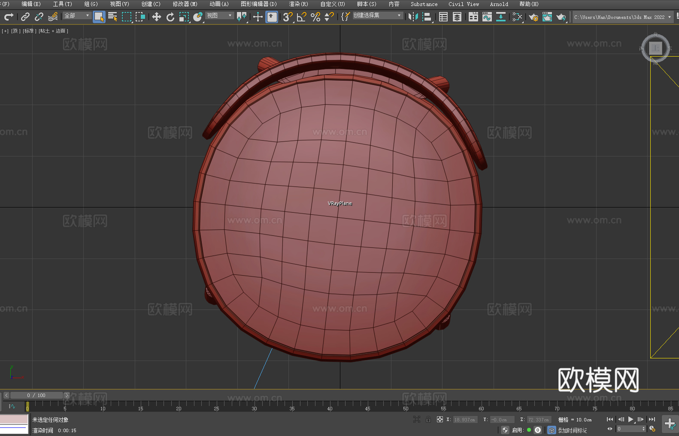The height and width of the screenshot is (436, 679).
Task: Toggle the 3D Snaps icon
Action: tap(288, 17)
